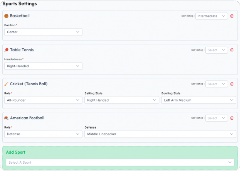The width and height of the screenshot is (240, 171).
Task: Delete American Football via trash icon
Action: (x=232, y=118)
